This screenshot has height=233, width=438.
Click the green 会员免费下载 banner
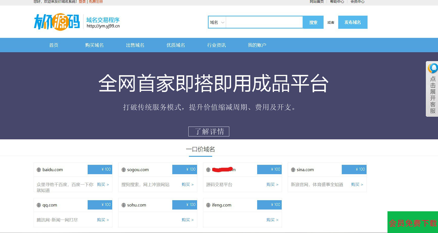(412, 223)
